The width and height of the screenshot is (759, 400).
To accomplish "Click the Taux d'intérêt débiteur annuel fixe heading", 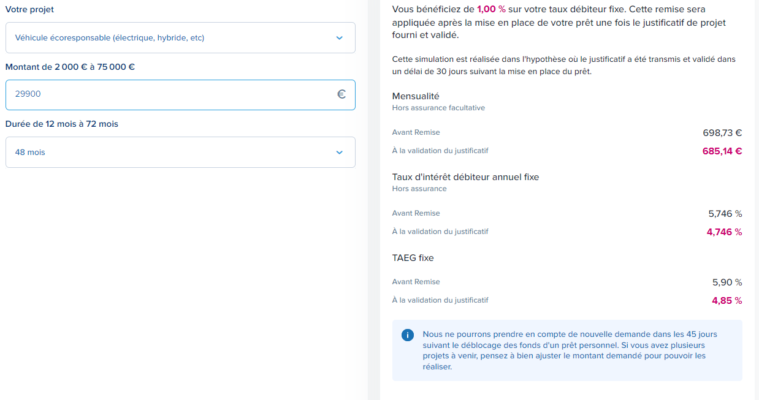I will (465, 177).
